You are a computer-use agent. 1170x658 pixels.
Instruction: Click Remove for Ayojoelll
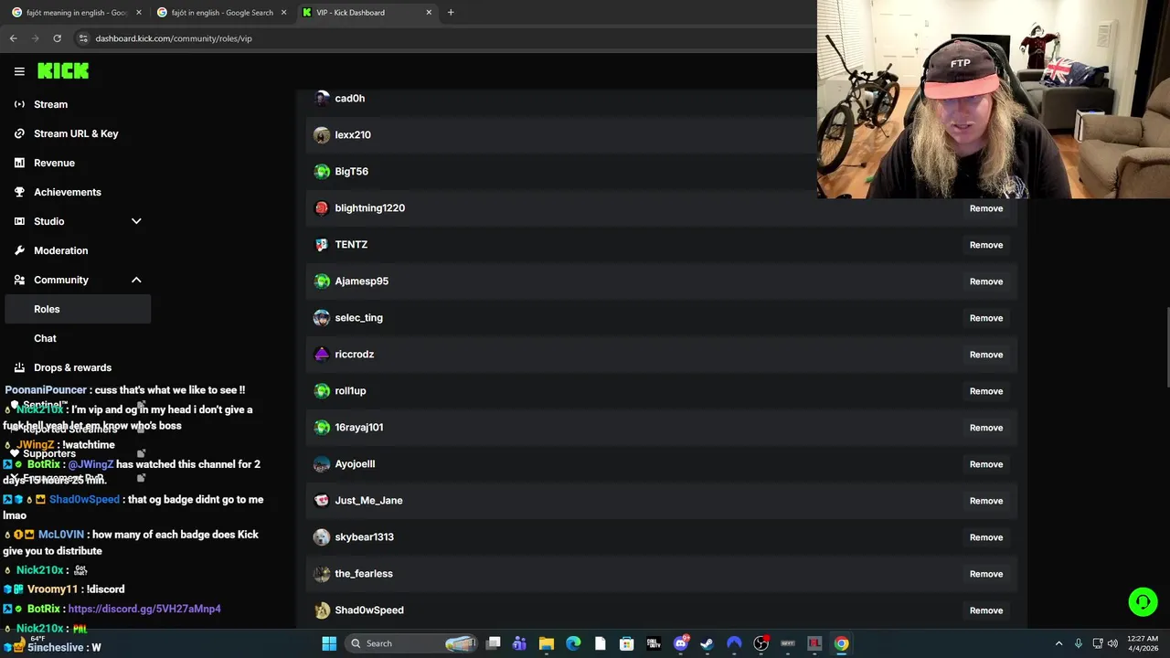(x=986, y=464)
